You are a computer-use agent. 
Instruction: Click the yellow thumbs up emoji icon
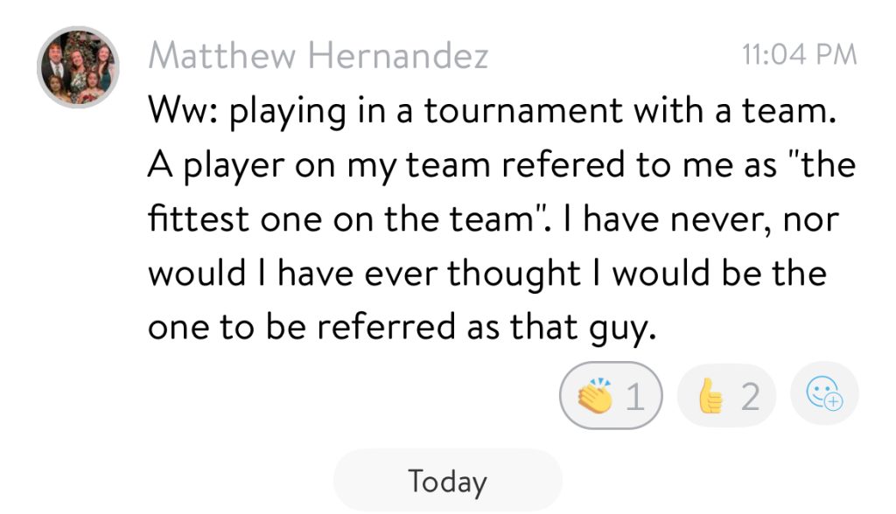point(710,396)
